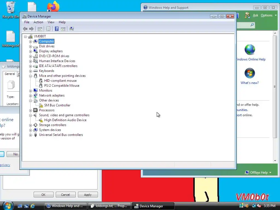
Task: Click the Ask icon in Help and Support
Action: click(247, 15)
